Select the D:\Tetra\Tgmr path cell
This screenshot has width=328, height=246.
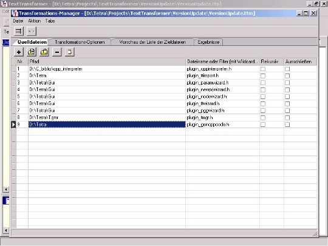pyautogui.click(x=107, y=118)
